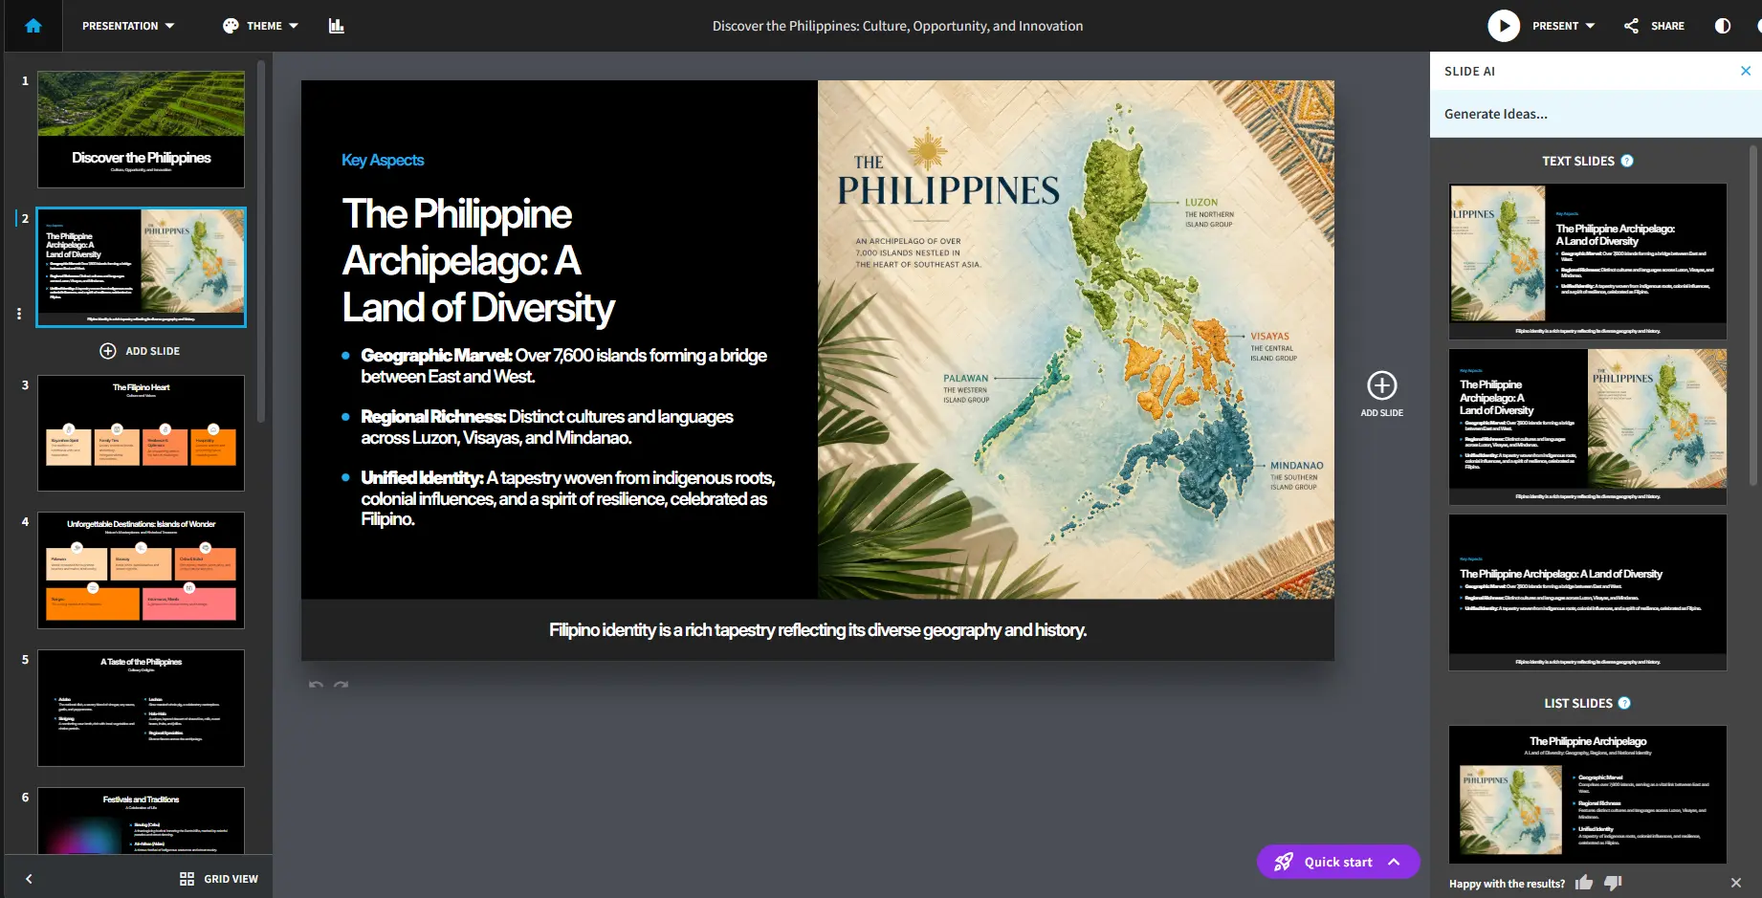Image resolution: width=1762 pixels, height=898 pixels.
Task: Close the Slide AI panel
Action: [x=1746, y=71]
